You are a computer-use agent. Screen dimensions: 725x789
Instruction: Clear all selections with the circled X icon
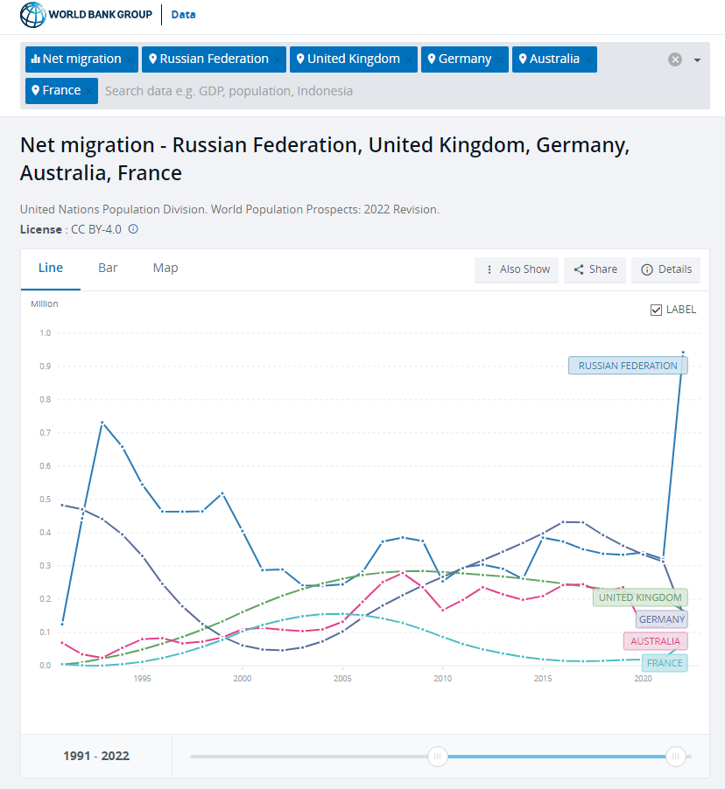pyautogui.click(x=675, y=59)
